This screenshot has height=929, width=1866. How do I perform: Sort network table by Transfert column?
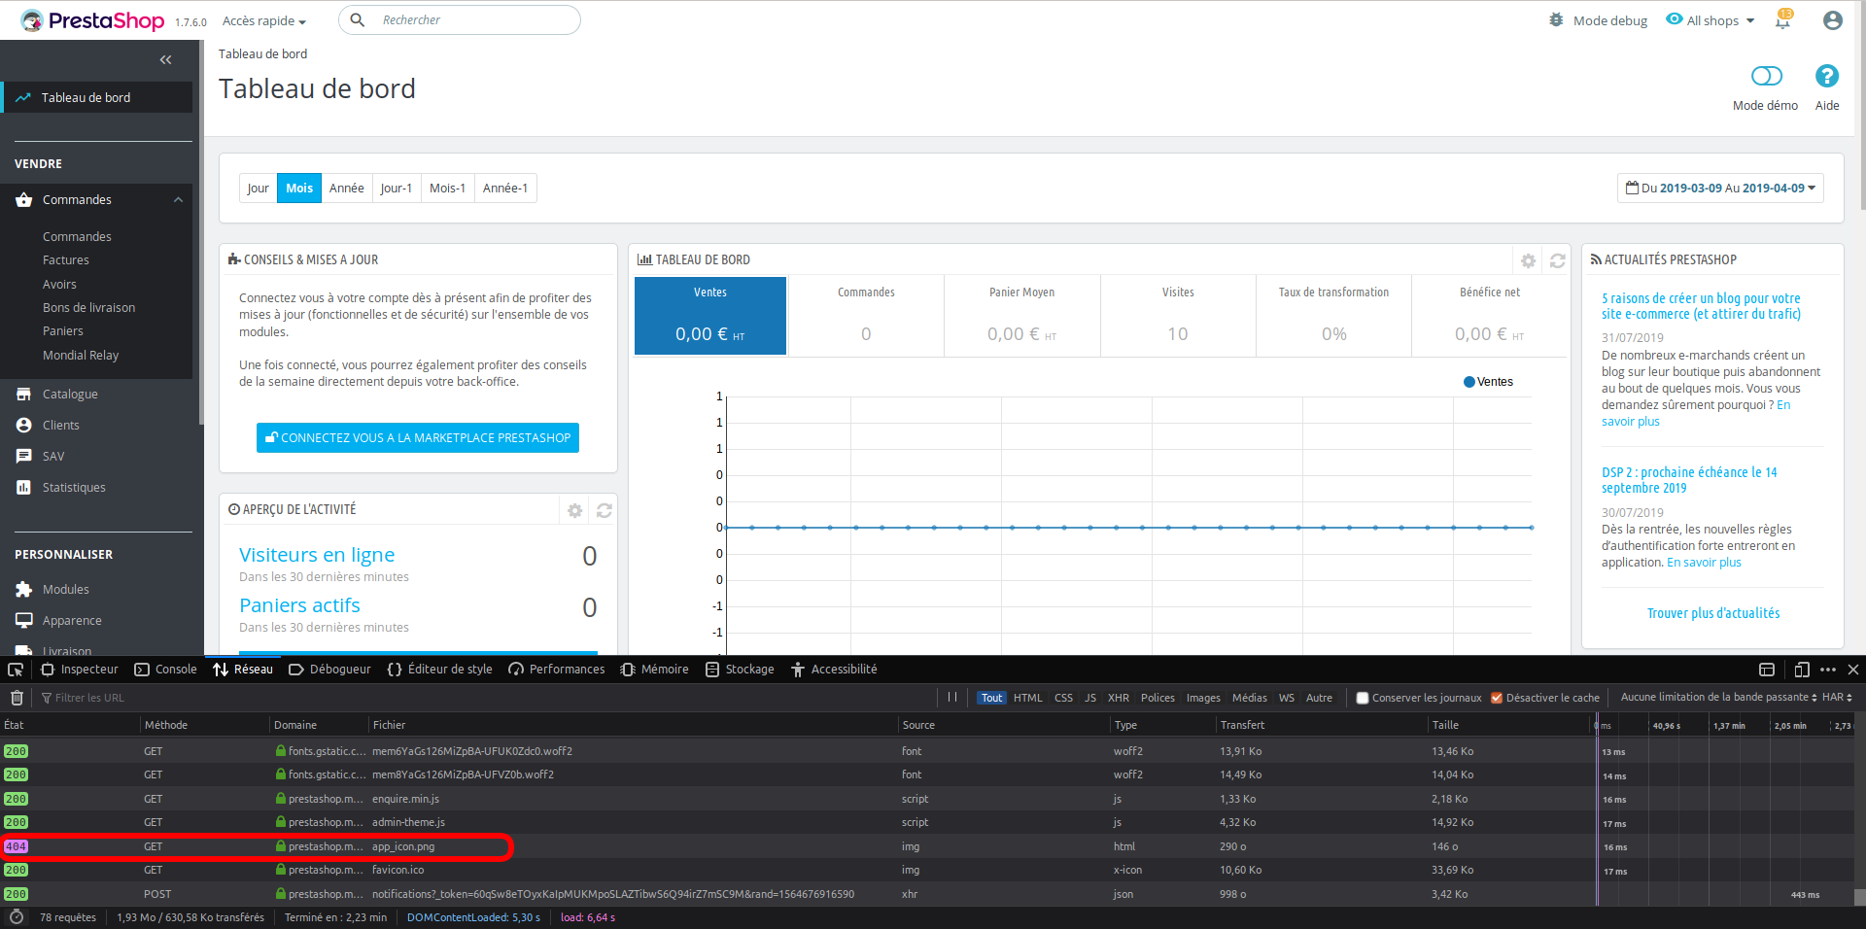1321,725
